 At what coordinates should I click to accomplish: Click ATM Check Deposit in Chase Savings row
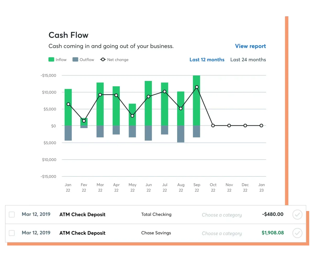click(82, 233)
